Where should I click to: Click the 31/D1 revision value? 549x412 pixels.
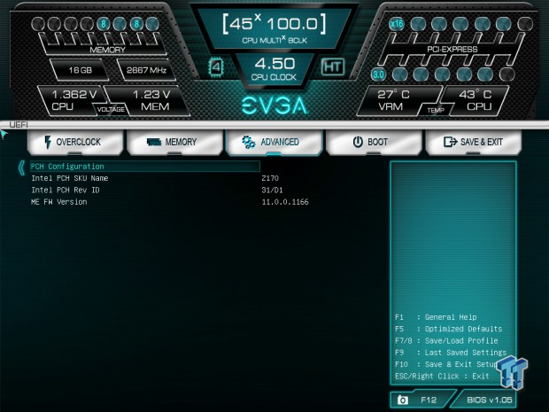tap(273, 190)
